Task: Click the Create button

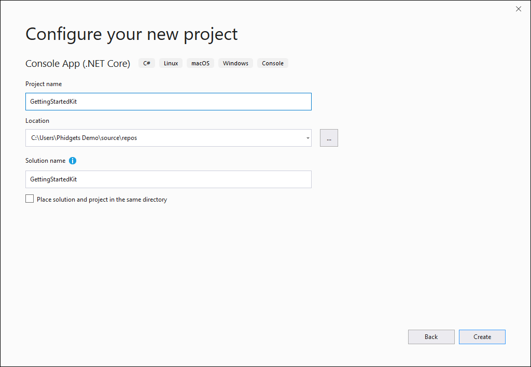Action: (x=482, y=336)
